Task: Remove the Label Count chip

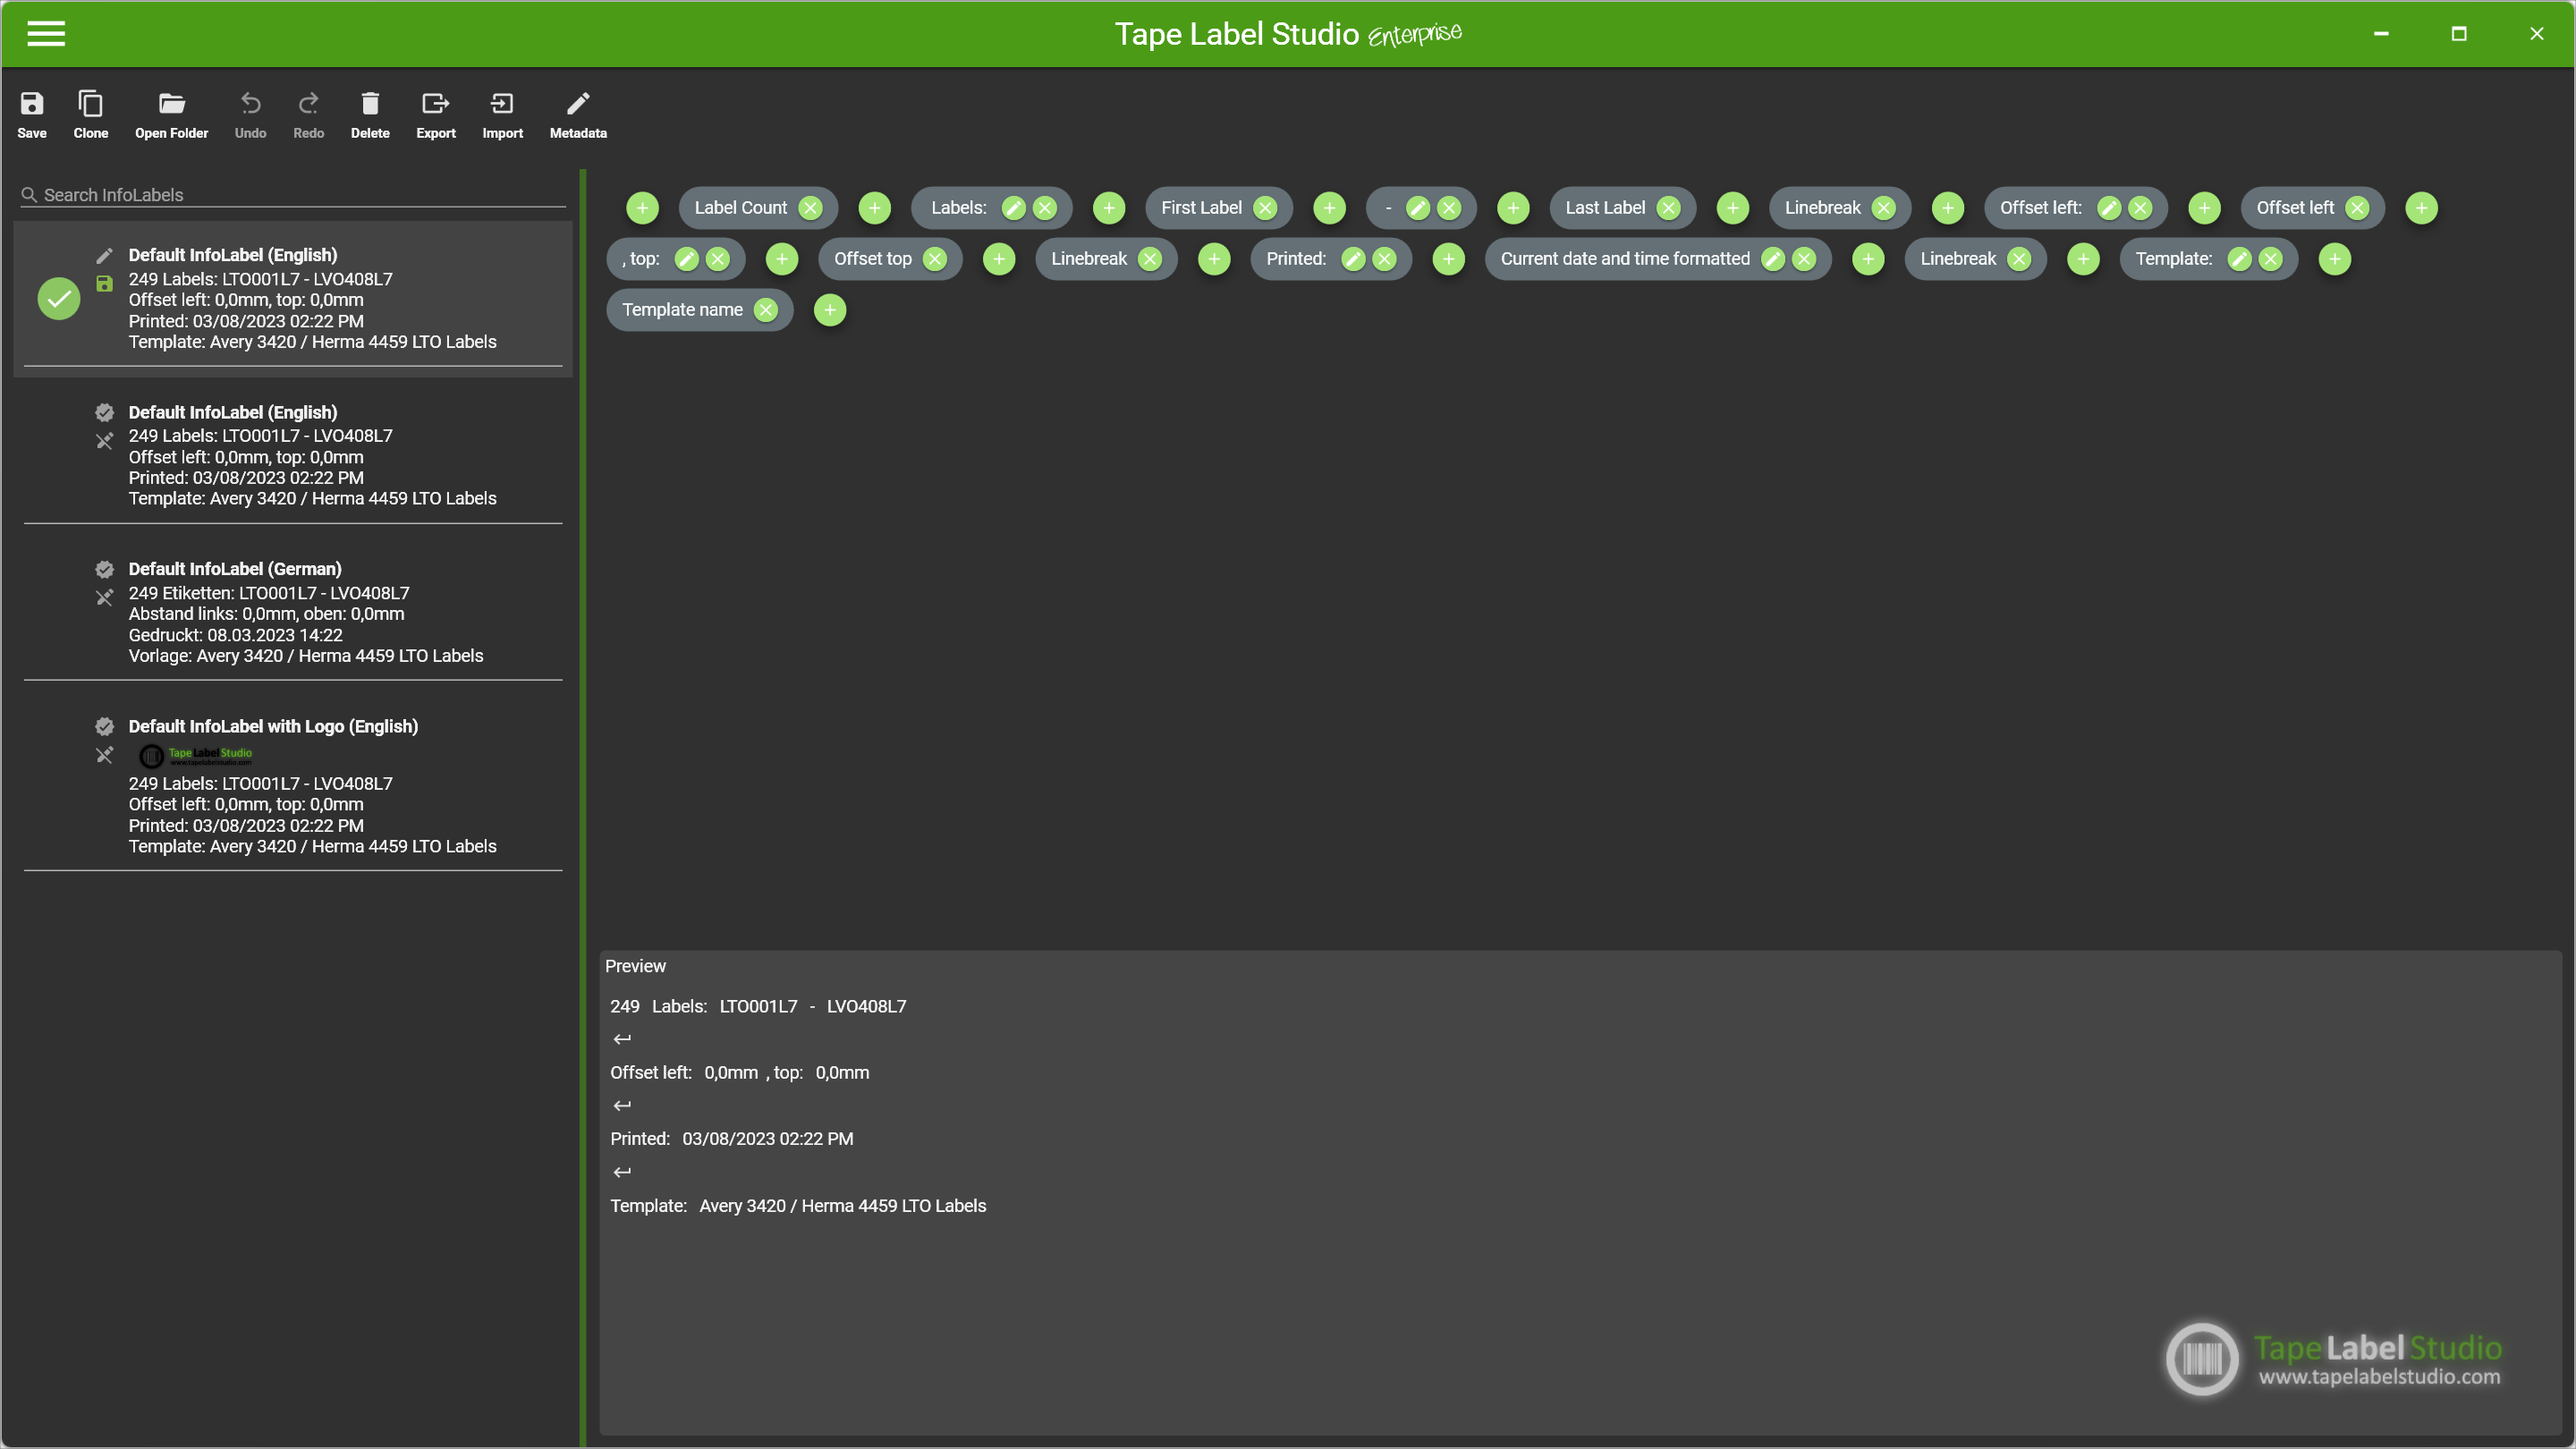Action: point(810,208)
